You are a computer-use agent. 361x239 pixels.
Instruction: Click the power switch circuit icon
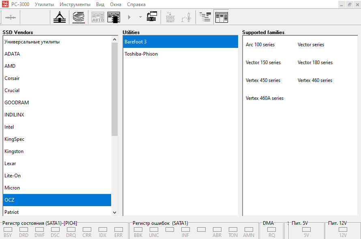point(186,17)
